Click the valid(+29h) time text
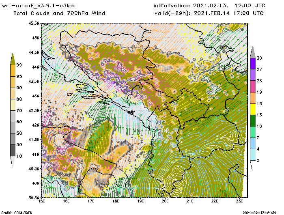Image resolution: width=284 pixels, height=215 pixels. [209, 13]
